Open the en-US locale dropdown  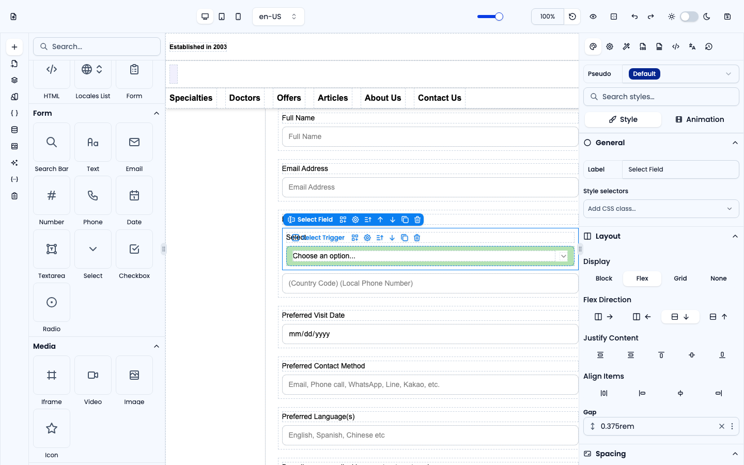pyautogui.click(x=278, y=17)
